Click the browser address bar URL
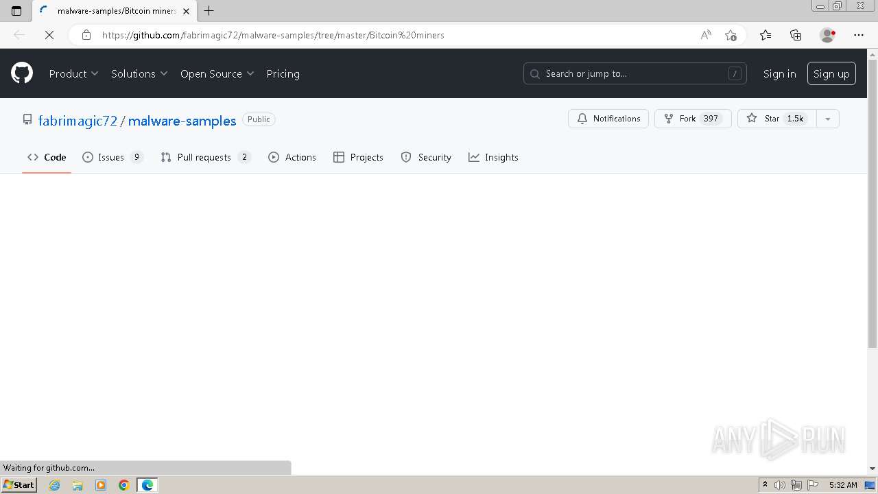878x494 pixels. [273, 35]
